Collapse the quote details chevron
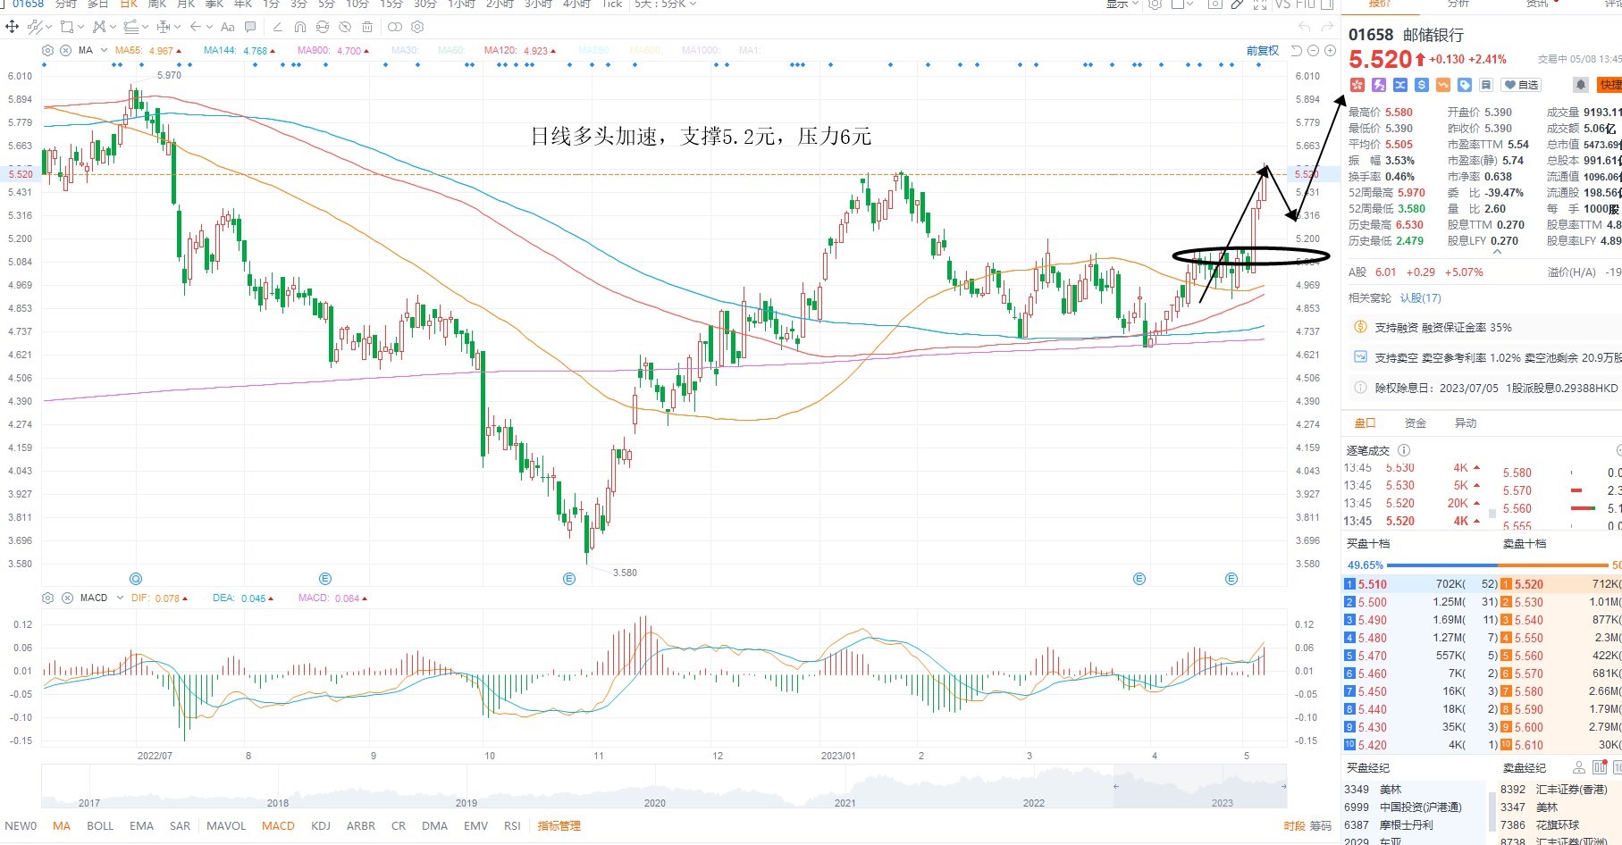 tap(1497, 253)
